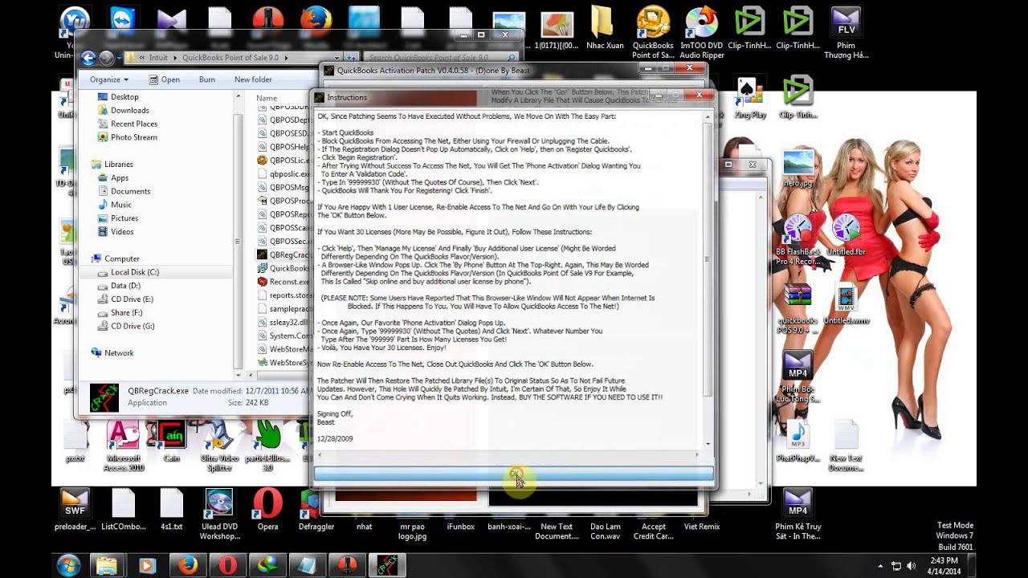Screen dimensions: 1028x578
Task: Go back in the Explorer window
Action: (88, 58)
